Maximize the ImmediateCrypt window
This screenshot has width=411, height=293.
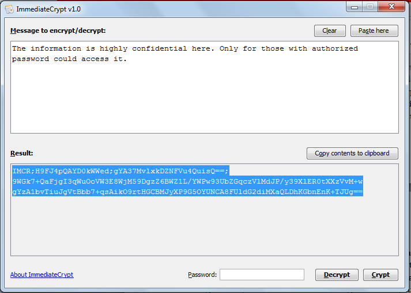(x=369, y=6)
